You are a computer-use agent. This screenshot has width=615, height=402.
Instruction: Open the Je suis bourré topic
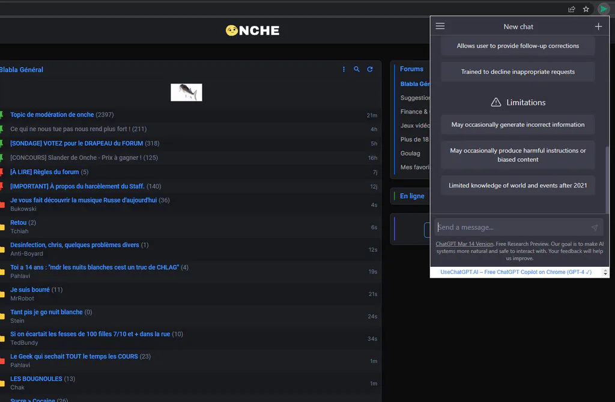(x=30, y=290)
